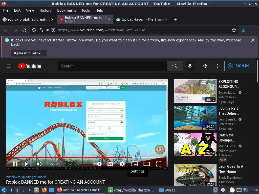This screenshot has width=259, height=194.
Task: Toggle closed captions on the player
Action: [110, 164]
